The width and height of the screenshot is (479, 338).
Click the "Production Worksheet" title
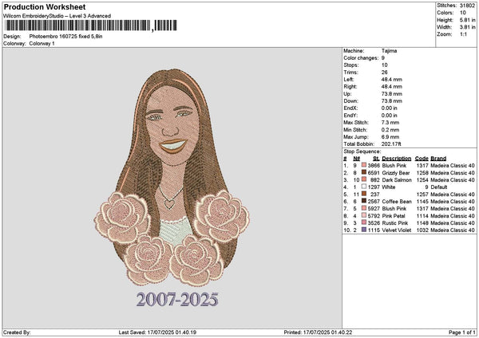(45, 7)
